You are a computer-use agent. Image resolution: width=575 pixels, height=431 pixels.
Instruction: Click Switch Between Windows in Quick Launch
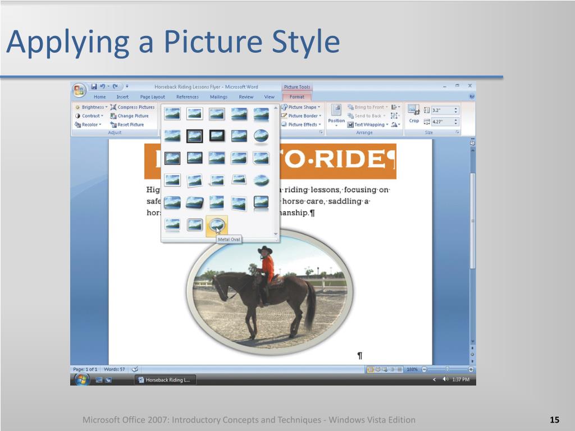(x=108, y=380)
